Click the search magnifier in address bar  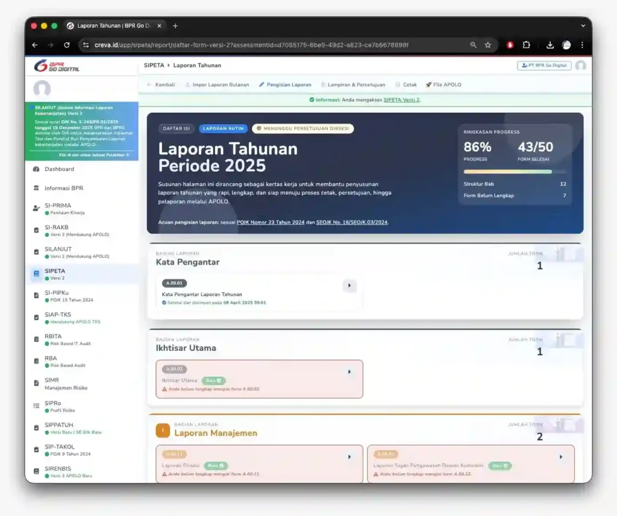(x=474, y=45)
